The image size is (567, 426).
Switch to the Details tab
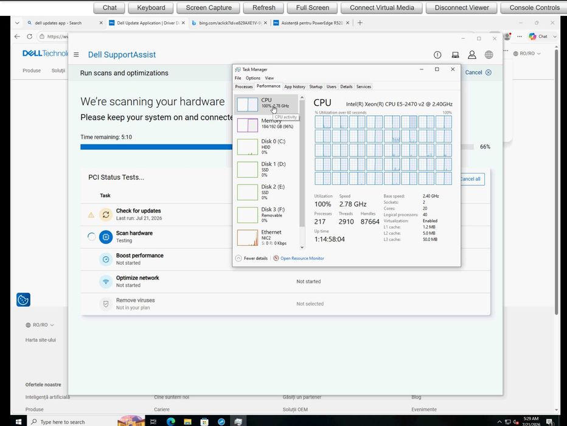click(x=346, y=87)
